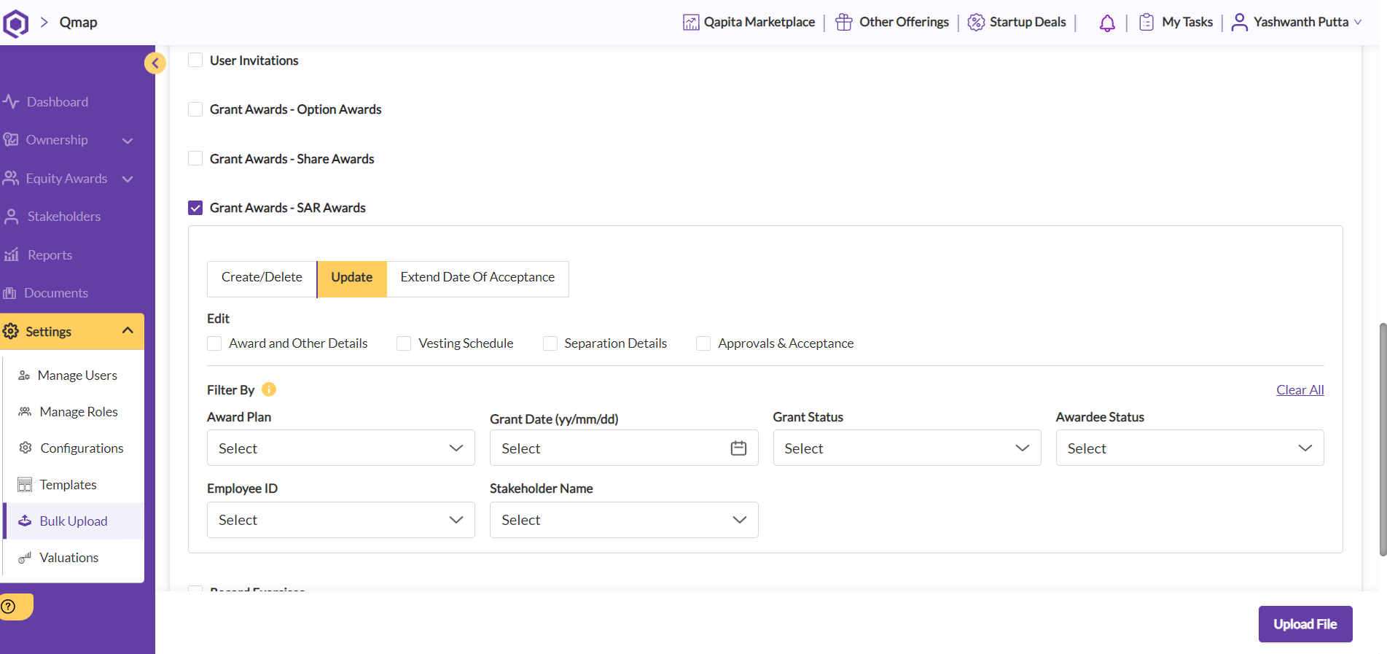The width and height of the screenshot is (1387, 654).
Task: Click the Qapita Marketplace chart icon
Action: pos(691,23)
